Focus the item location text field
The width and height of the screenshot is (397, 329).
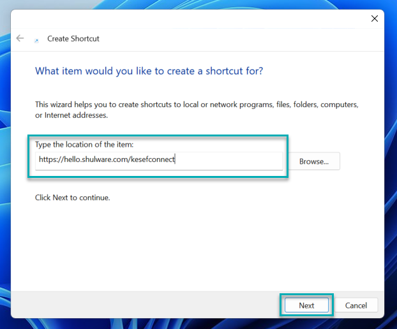point(223,161)
